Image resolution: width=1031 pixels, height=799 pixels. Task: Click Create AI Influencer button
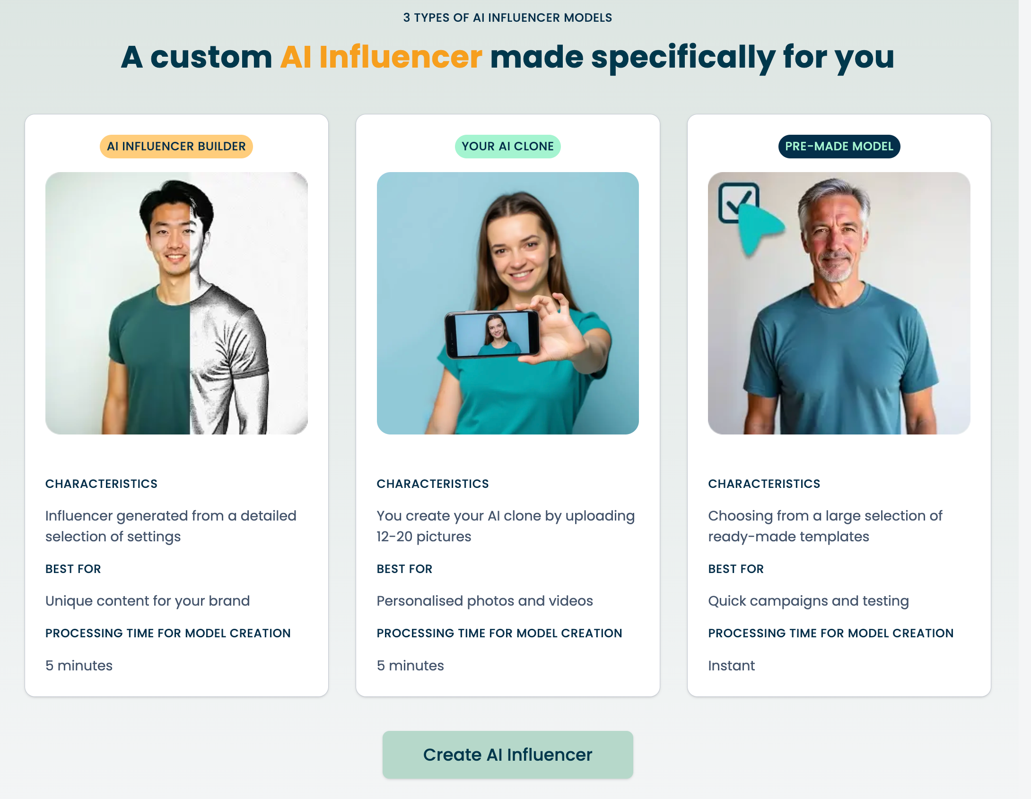pos(507,755)
